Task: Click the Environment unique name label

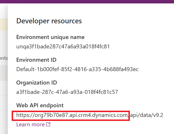Action: tap(50, 37)
